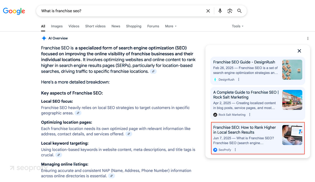The image size is (315, 182).
Task: Open source link after 'crucial'
Action: click(59, 155)
